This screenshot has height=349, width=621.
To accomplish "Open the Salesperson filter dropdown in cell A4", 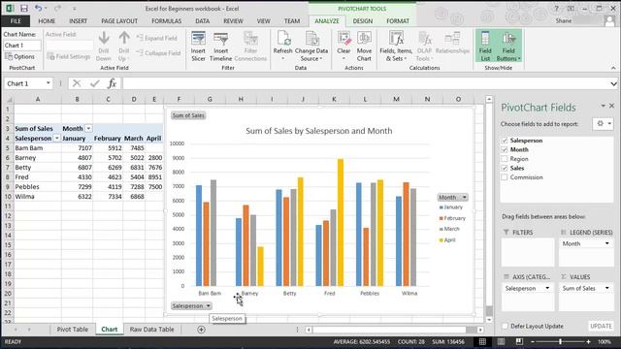I will [x=57, y=138].
